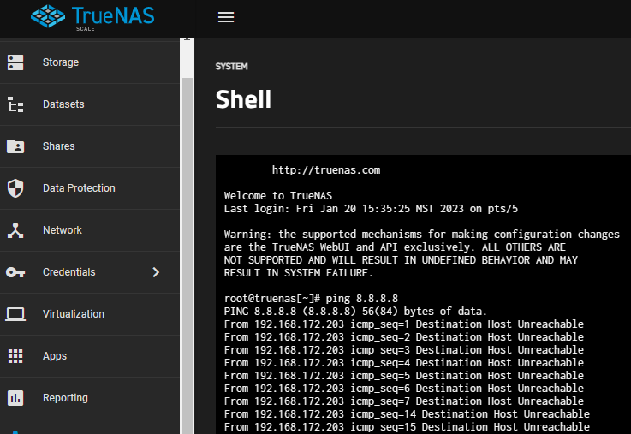Click the Datasets tree icon

point(15,104)
